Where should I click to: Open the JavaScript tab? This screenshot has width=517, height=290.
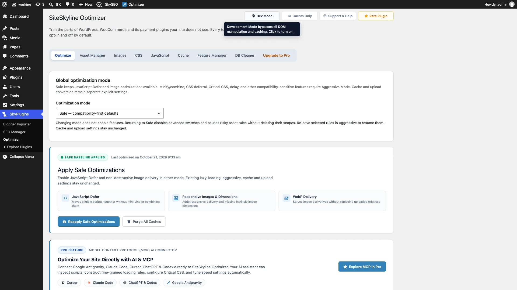160,55
